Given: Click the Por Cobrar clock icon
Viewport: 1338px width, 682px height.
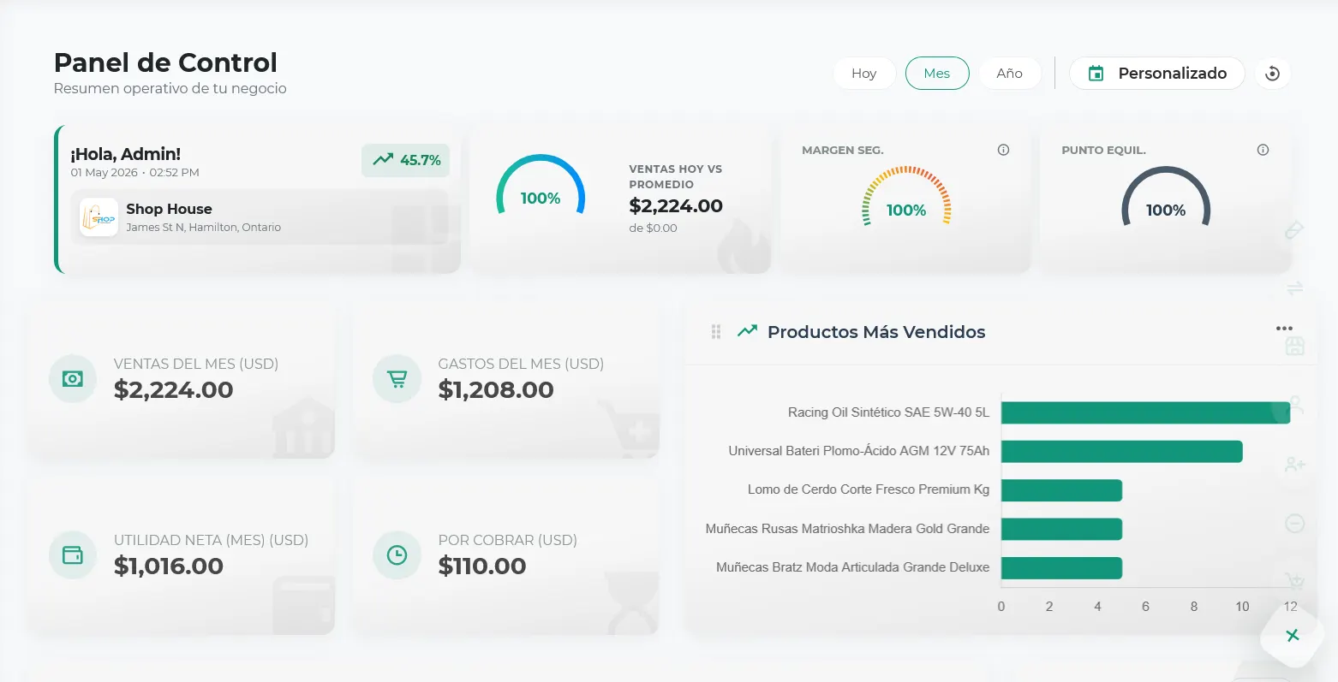Looking at the screenshot, I should [x=397, y=554].
